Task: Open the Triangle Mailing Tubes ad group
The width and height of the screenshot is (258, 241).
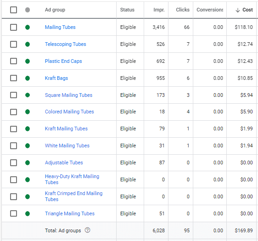Action: (70, 213)
